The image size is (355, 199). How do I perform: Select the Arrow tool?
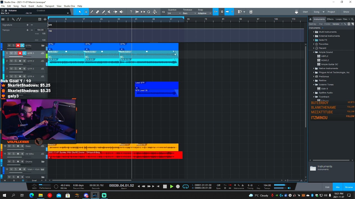tap(80, 12)
